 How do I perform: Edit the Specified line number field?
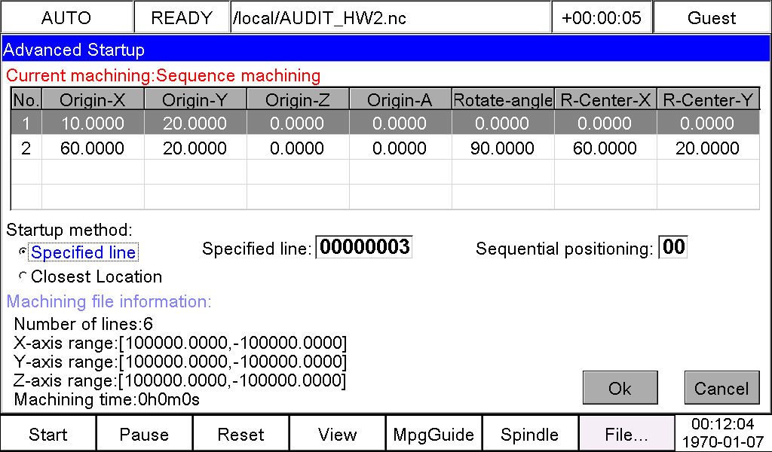click(364, 247)
